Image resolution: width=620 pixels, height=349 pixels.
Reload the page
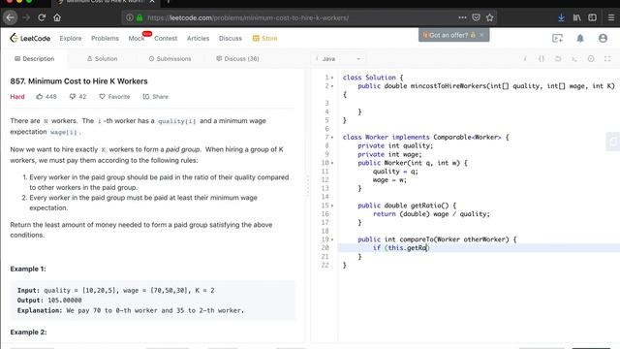click(x=42, y=17)
